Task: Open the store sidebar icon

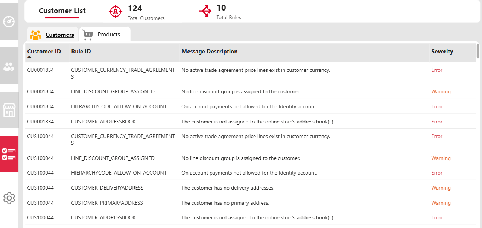Action: point(9,110)
